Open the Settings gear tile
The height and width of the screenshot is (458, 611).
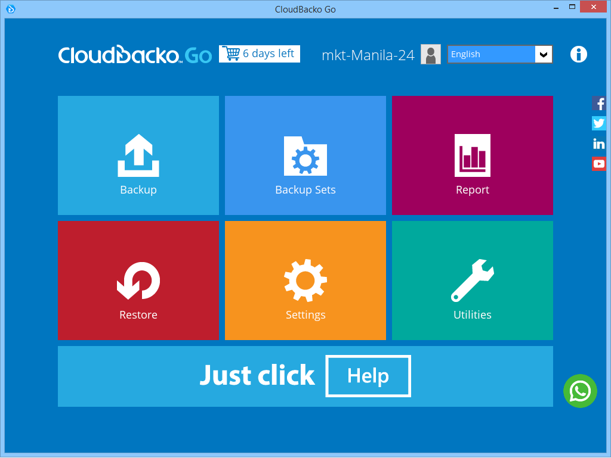[305, 281]
